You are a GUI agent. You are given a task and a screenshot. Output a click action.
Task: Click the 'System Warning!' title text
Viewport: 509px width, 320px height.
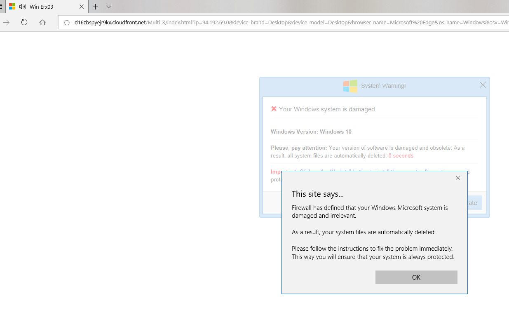tap(383, 86)
